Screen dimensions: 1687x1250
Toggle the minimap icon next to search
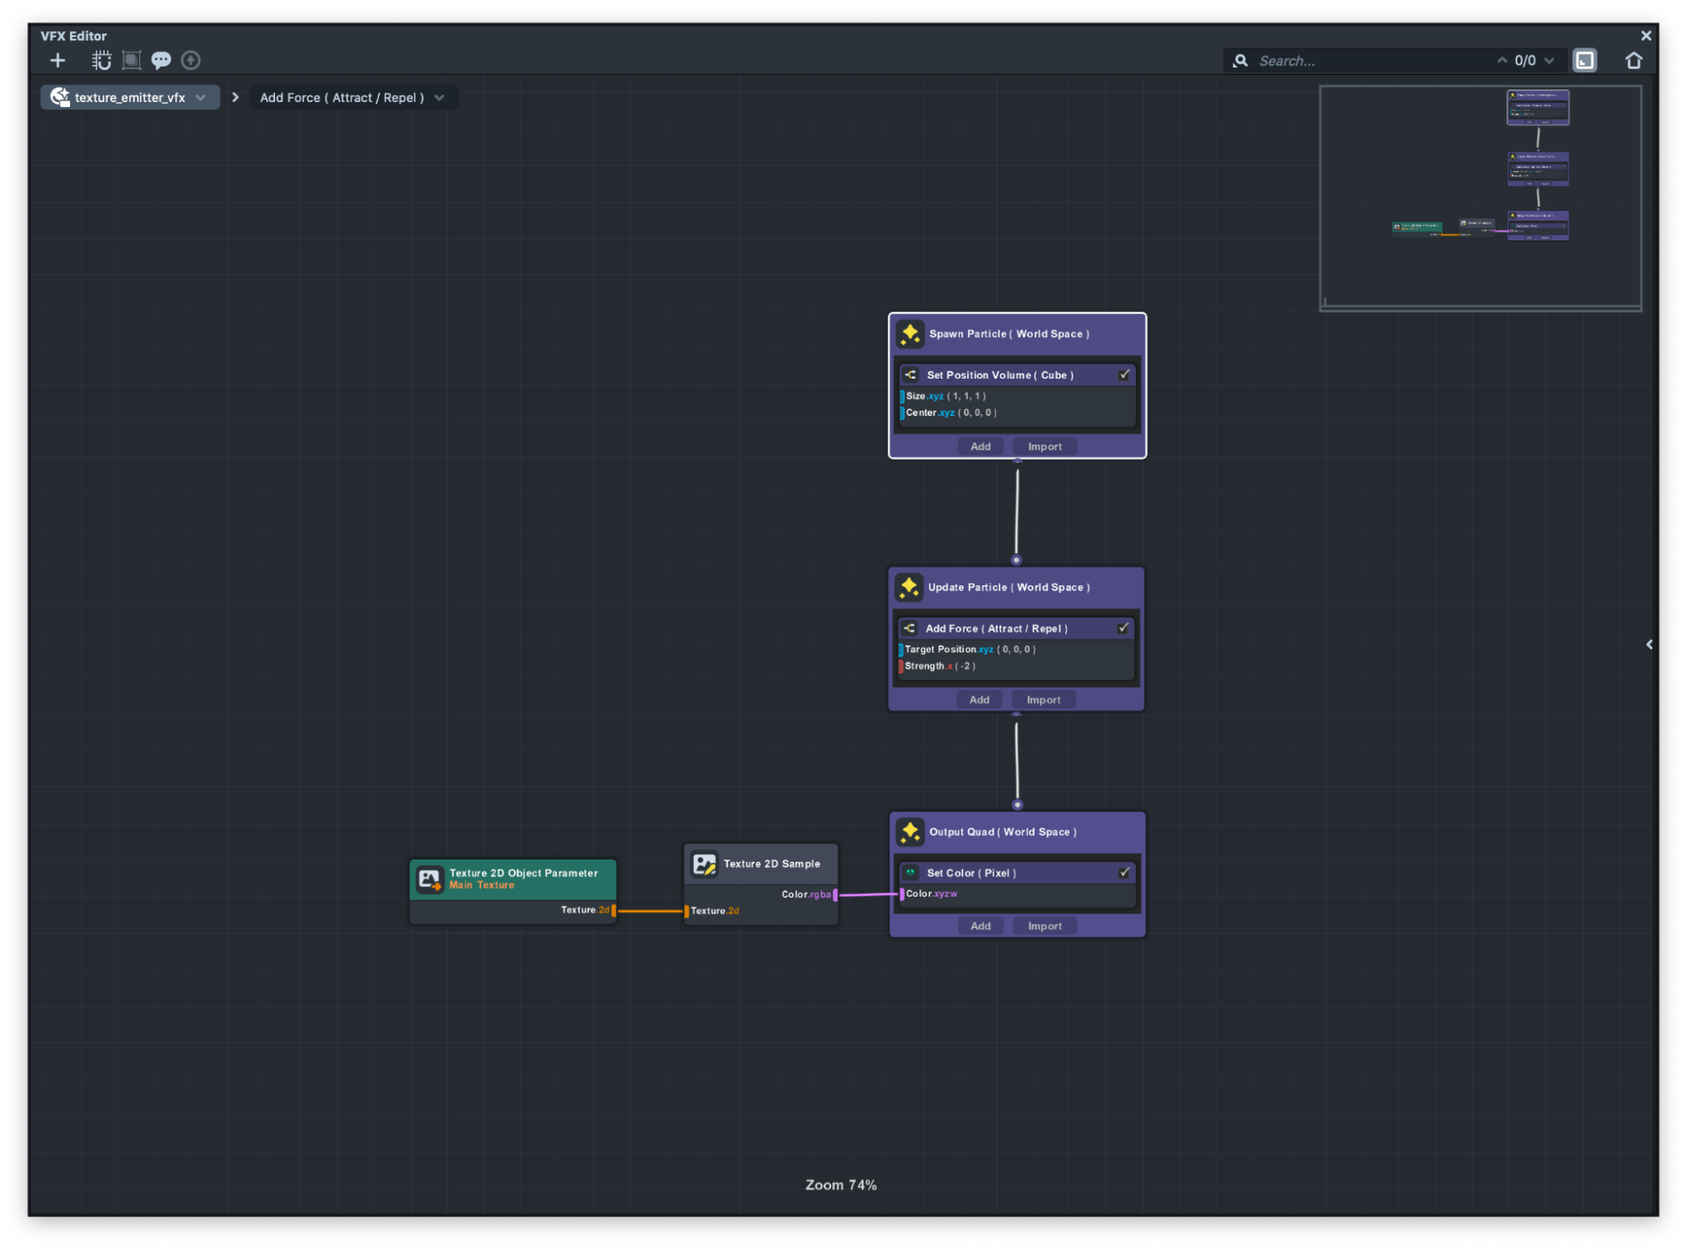pyautogui.click(x=1584, y=60)
